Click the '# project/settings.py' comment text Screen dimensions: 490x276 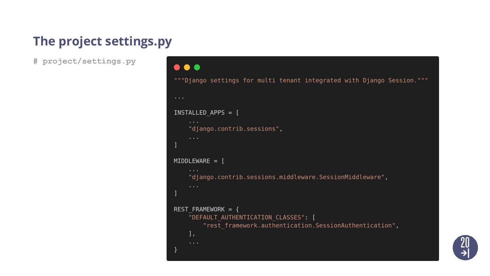(x=84, y=61)
